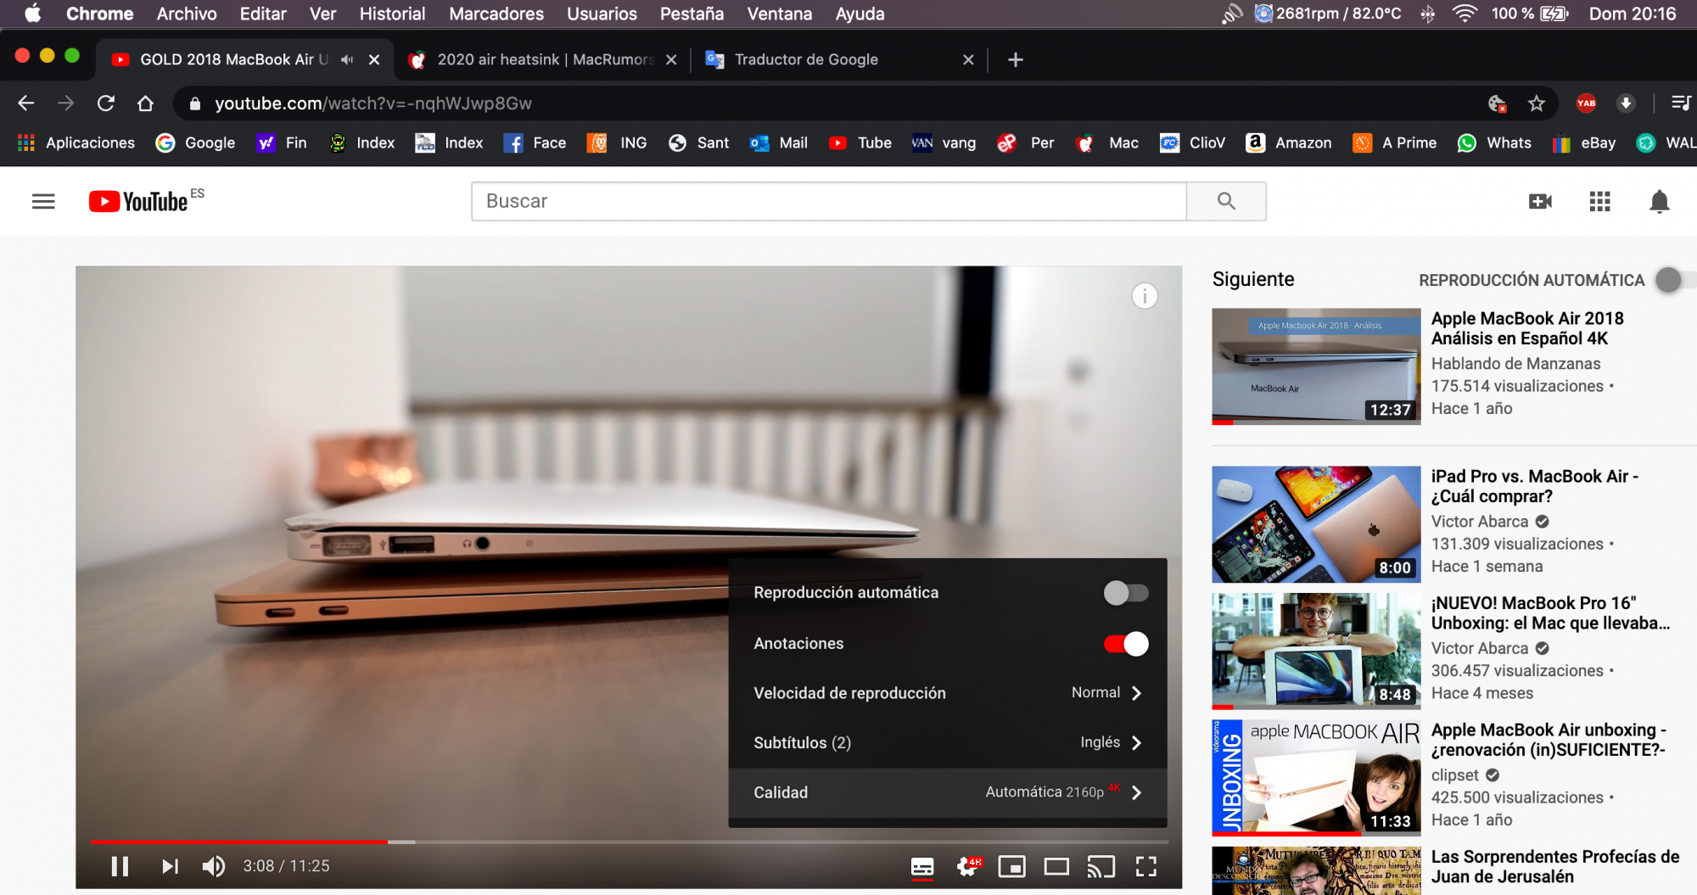Open Aplicaciones bookmark
This screenshot has height=895, width=1697.
click(76, 143)
